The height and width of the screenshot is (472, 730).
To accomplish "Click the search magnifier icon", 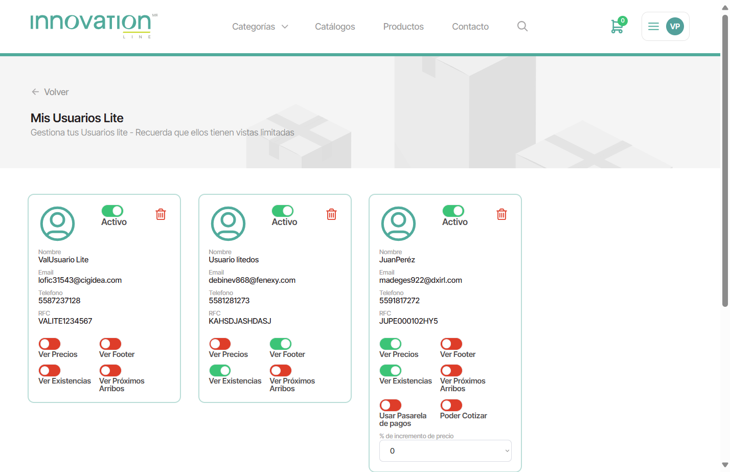I will click(x=522, y=26).
